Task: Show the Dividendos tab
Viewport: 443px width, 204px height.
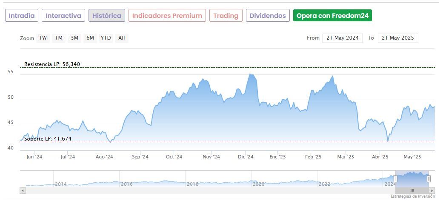Action: point(268,16)
